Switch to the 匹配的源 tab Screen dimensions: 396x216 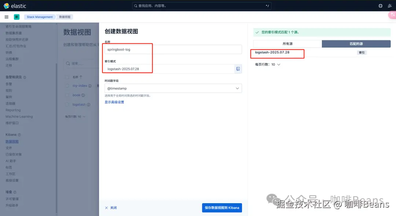coord(356,44)
